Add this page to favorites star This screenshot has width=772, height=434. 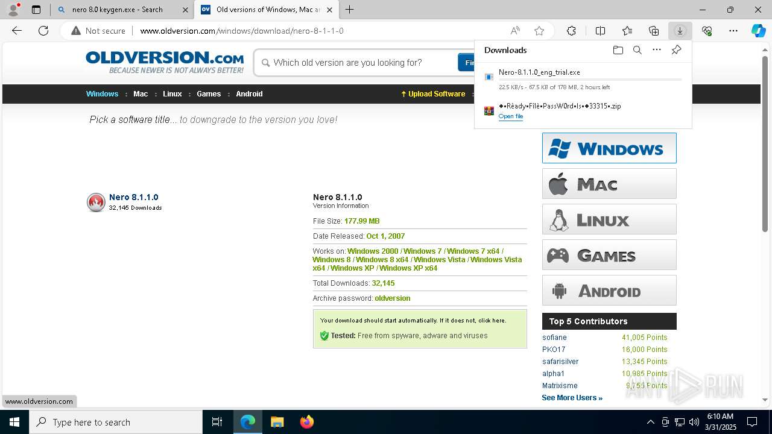point(539,31)
